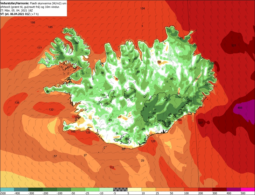Select the magenta legend swatch above 500
255x195 pixels.
coord(248,189)
